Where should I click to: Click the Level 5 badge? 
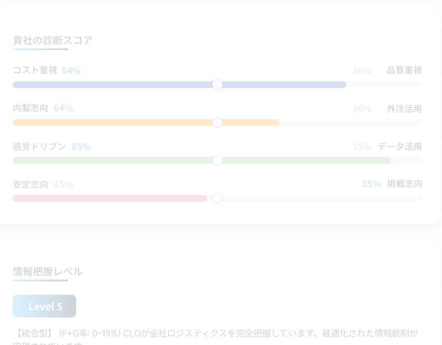(44, 306)
